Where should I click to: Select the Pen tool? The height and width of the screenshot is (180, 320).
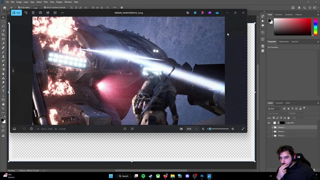[x=3, y=87]
